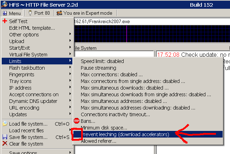Choose Load file system... Ctrl+O
The image size is (230, 154).
[x=37, y=124]
